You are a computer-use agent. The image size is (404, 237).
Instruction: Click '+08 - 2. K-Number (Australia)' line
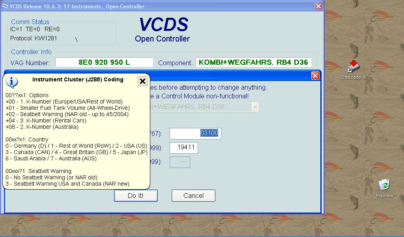pyautogui.click(x=42, y=127)
